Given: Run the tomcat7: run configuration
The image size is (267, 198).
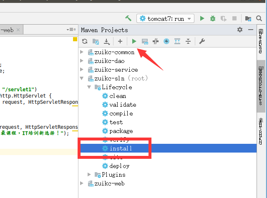Looking at the screenshot, I should 202,18.
